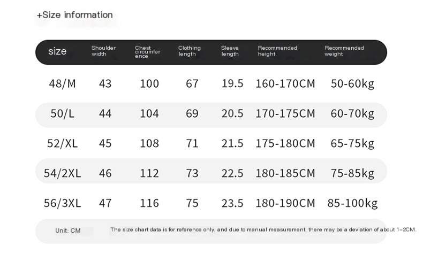The height and width of the screenshot is (261, 423).
Task: Click the 85-100kg weight value
Action: click(x=352, y=203)
